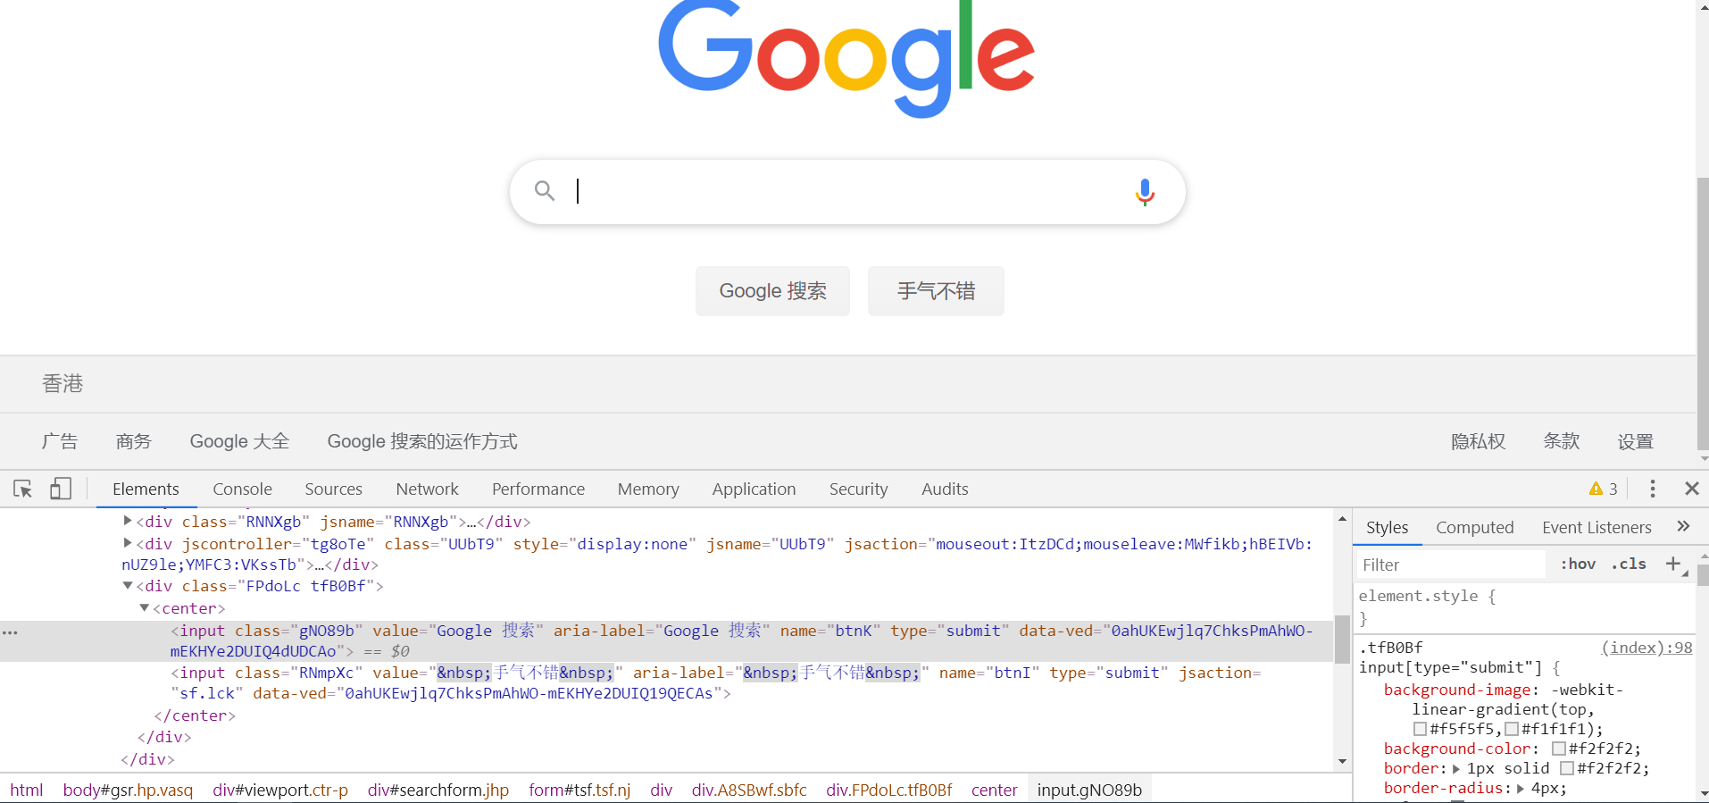The image size is (1709, 803).
Task: Open the 商务 footer link
Action: pyautogui.click(x=134, y=441)
